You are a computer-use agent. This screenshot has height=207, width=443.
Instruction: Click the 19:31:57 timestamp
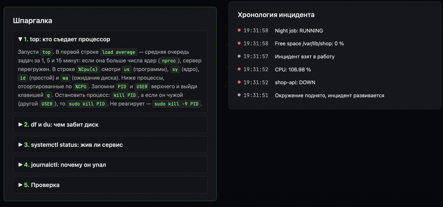pos(256,57)
